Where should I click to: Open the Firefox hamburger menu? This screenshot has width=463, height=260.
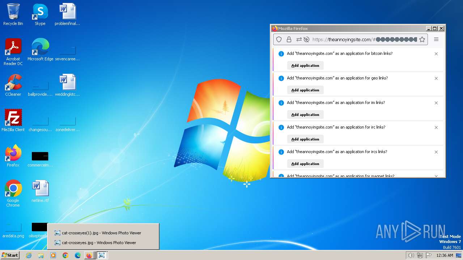tap(436, 39)
